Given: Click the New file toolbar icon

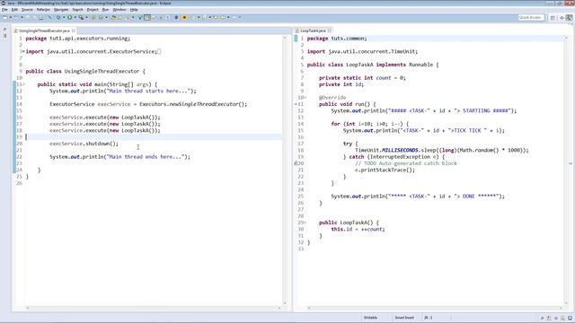Looking at the screenshot, I should [x=4, y=17].
